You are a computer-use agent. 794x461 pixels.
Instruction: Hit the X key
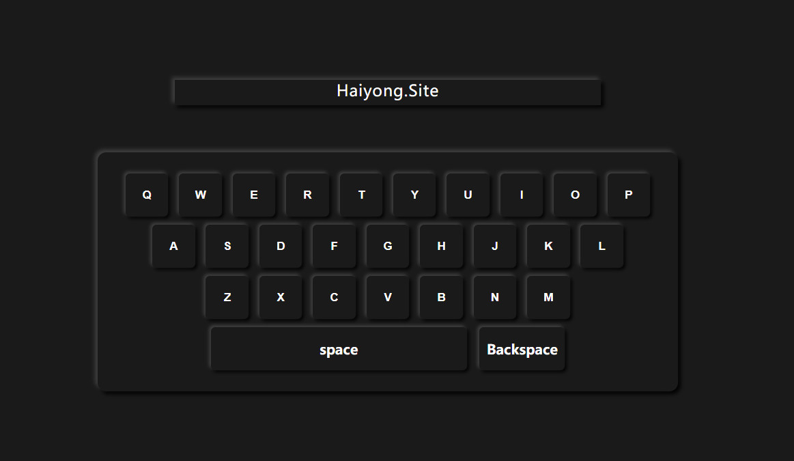point(281,297)
